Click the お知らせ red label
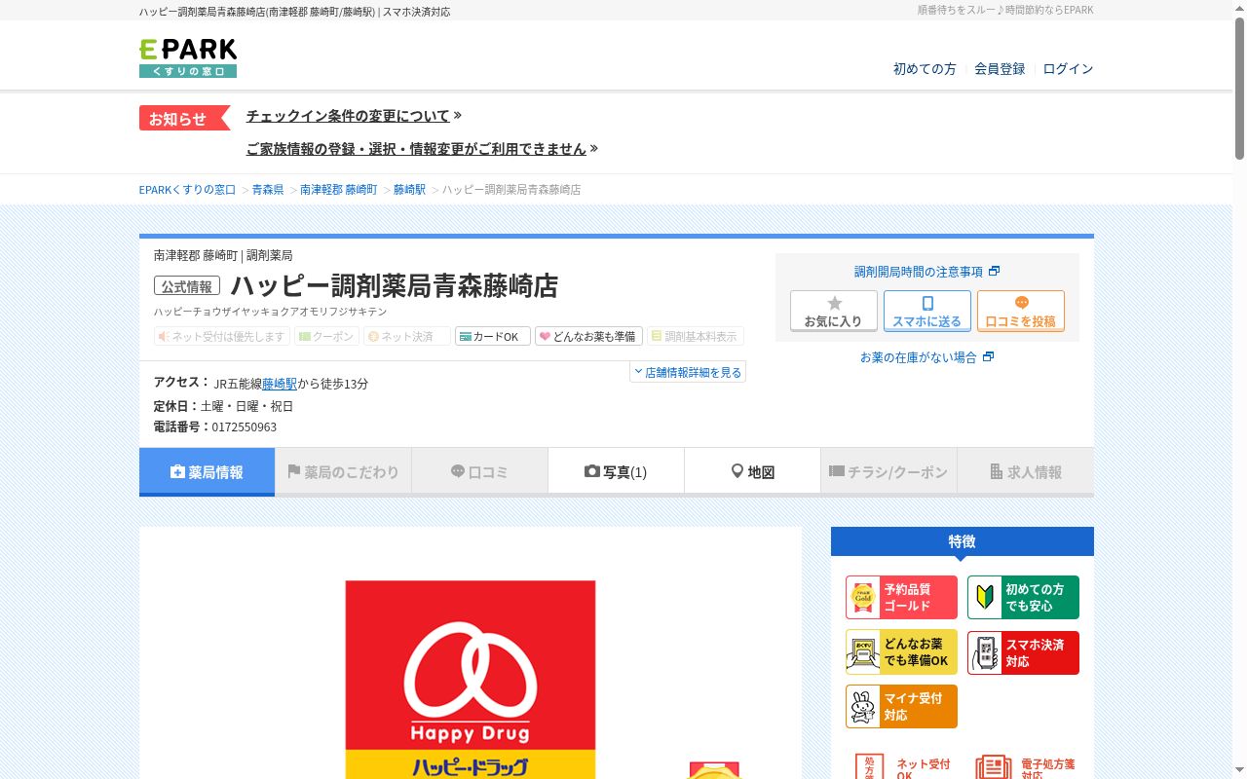The width and height of the screenshot is (1247, 779). click(x=184, y=118)
